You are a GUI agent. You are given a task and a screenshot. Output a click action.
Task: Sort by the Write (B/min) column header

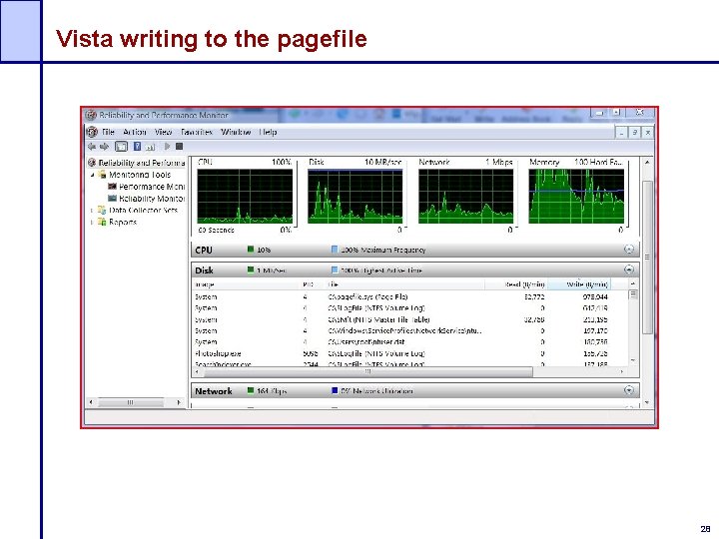coord(579,284)
